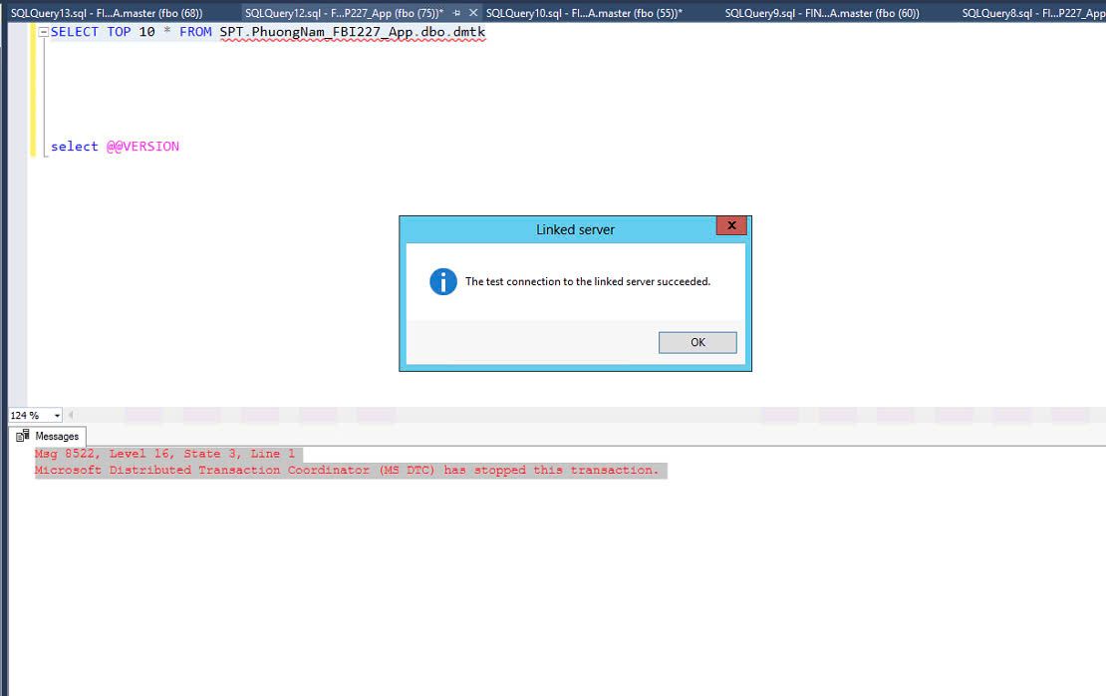Unpin the SQLQuery12.sql tab

click(x=458, y=14)
